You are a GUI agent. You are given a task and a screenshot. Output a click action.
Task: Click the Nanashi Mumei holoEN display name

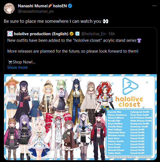(x=43, y=6)
